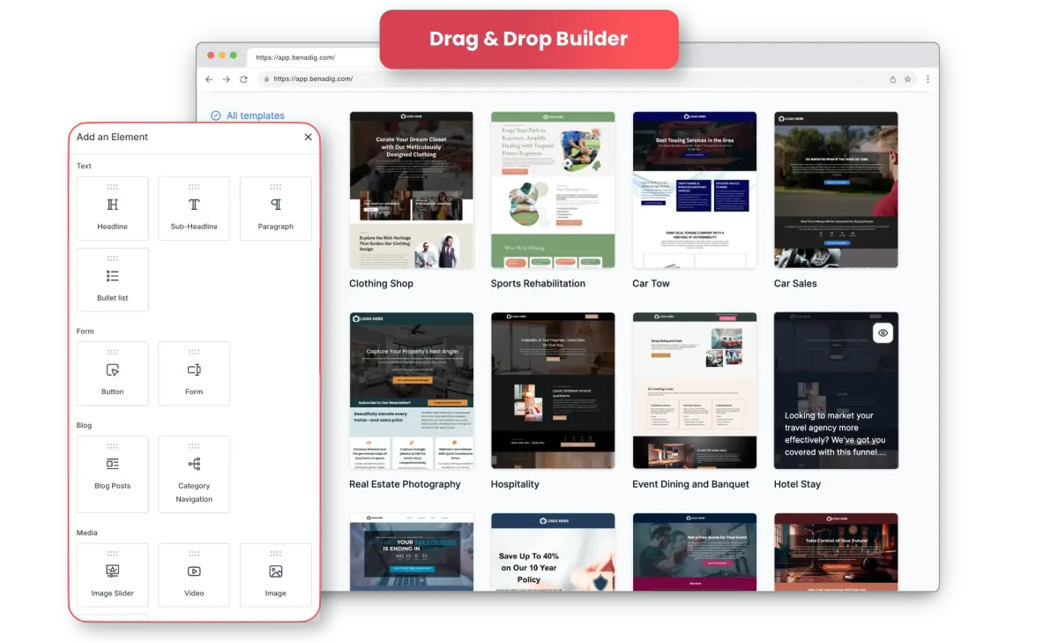1058x642 pixels.
Task: Select the "Take Control of Your Future!" thumbnail
Action: coord(836,552)
